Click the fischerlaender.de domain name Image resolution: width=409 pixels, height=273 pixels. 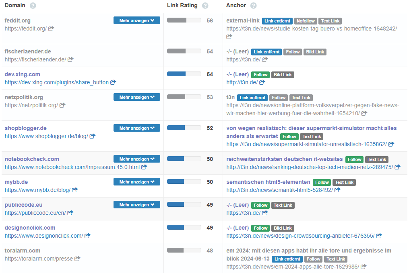28,51
